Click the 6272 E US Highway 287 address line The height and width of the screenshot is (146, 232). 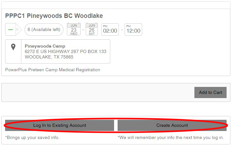click(x=66, y=51)
